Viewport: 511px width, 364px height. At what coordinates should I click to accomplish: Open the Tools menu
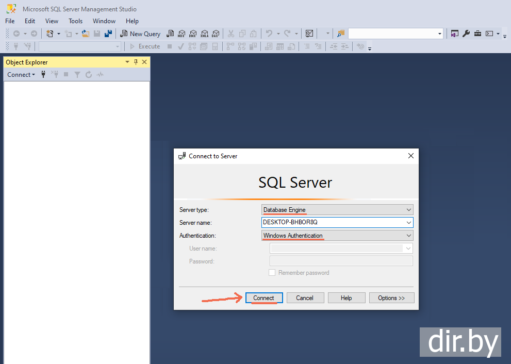click(75, 21)
